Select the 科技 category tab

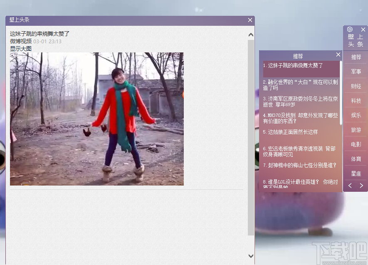[356, 101]
